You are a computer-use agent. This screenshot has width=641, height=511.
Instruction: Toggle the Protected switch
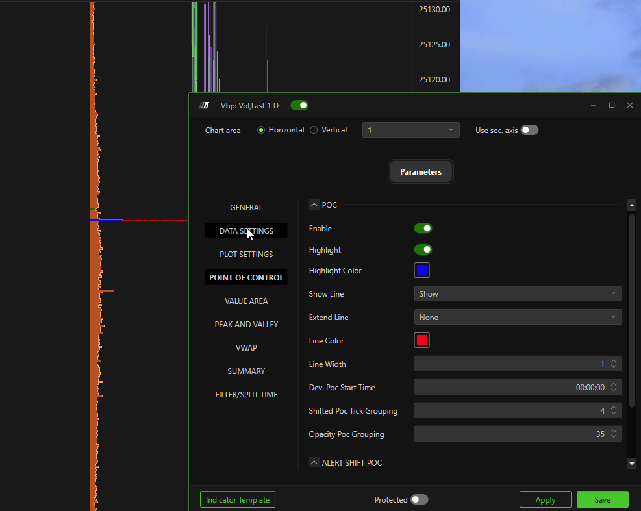(420, 499)
